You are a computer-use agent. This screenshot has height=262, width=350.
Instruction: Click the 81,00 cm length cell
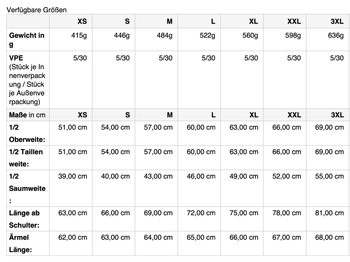tap(329, 213)
